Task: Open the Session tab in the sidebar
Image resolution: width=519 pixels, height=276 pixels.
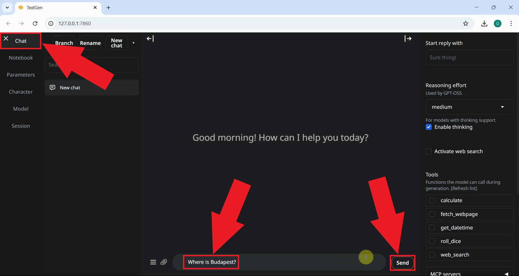Action: 21,126
